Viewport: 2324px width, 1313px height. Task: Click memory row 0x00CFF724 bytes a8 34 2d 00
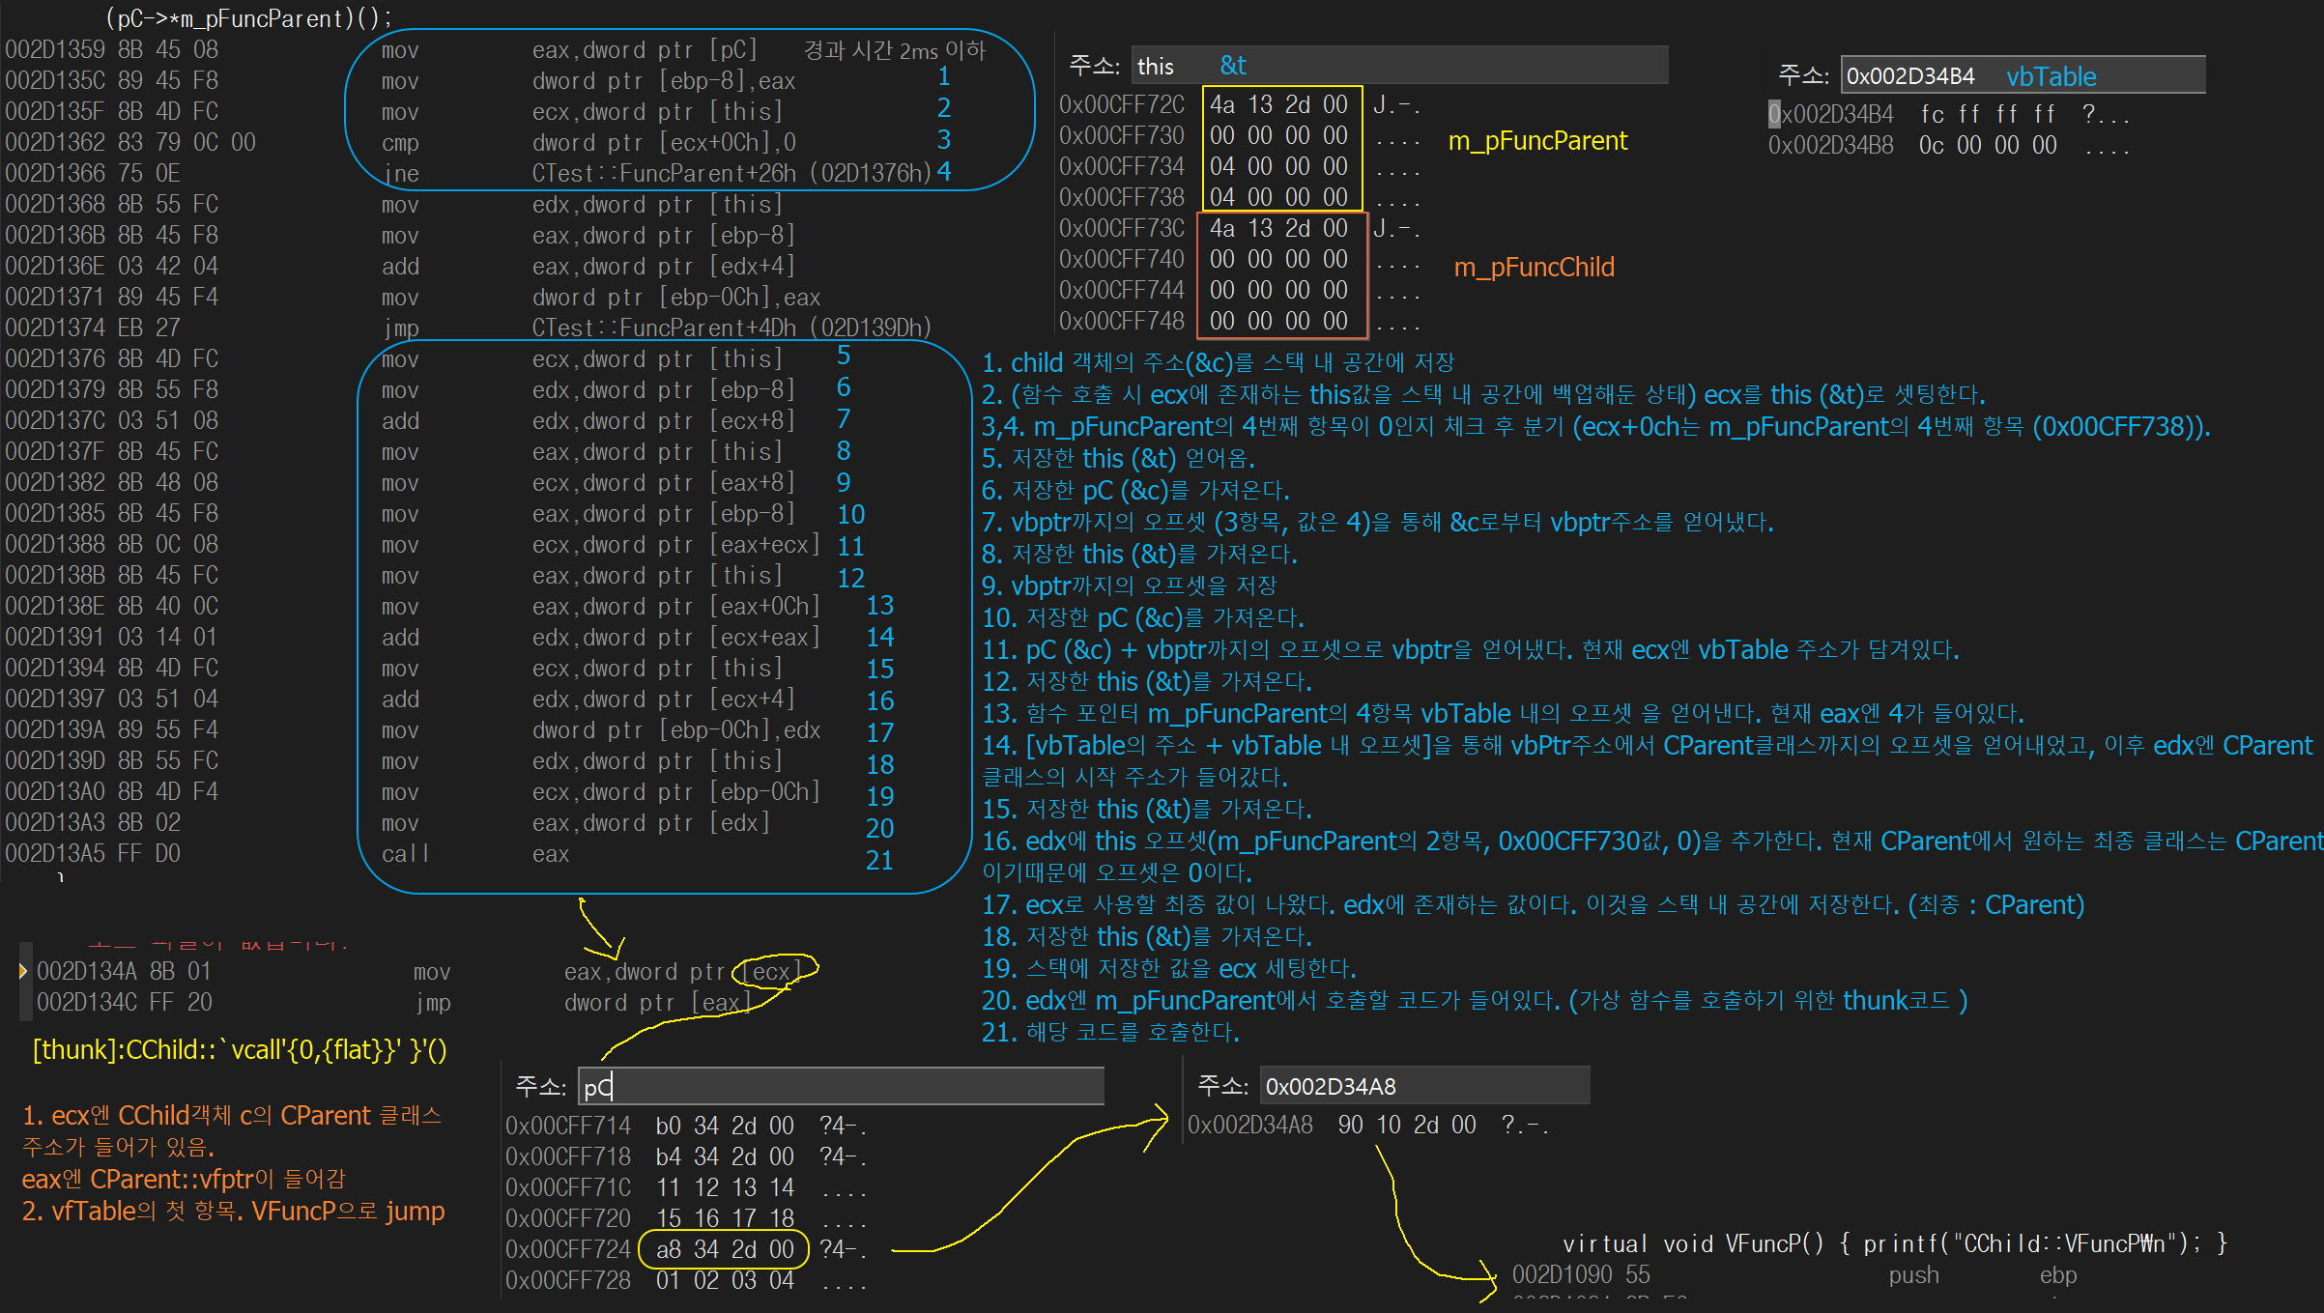(x=725, y=1249)
